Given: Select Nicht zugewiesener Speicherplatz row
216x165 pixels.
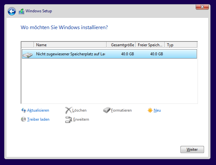Looking at the screenshot, I should tap(109, 54).
